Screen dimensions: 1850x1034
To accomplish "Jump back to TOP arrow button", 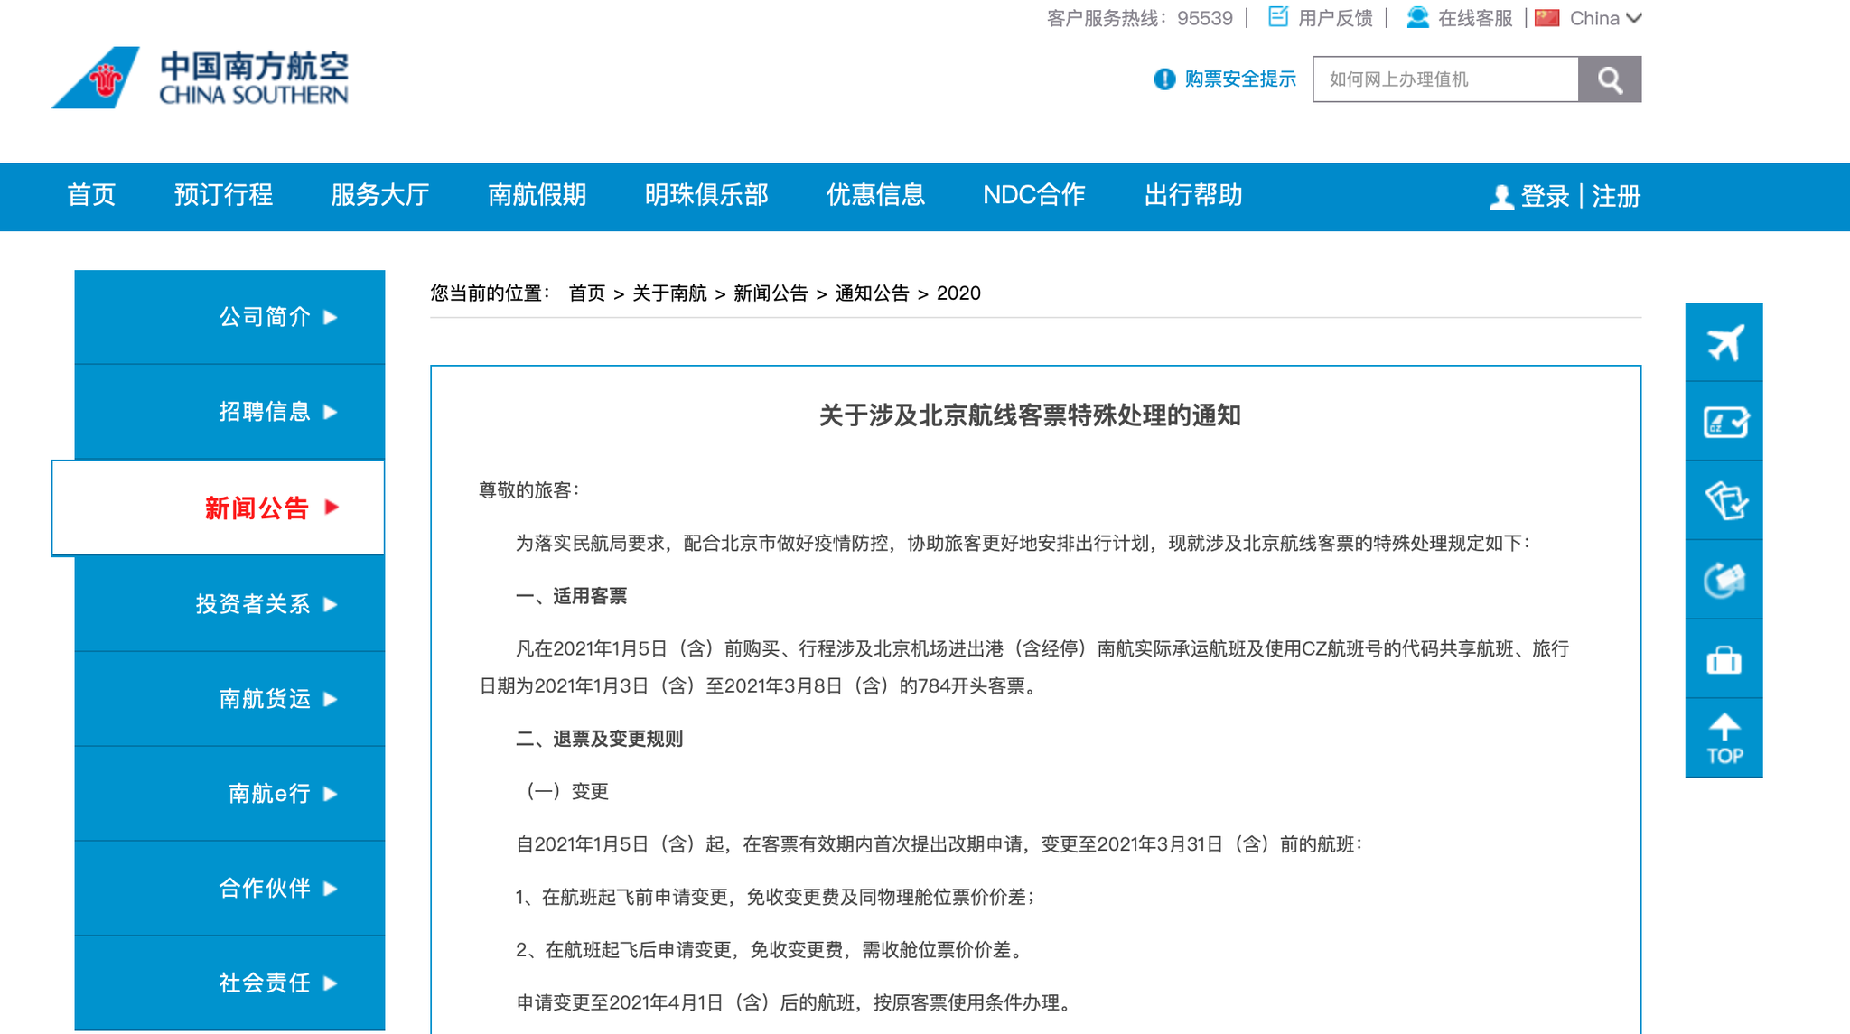I will coord(1724,739).
